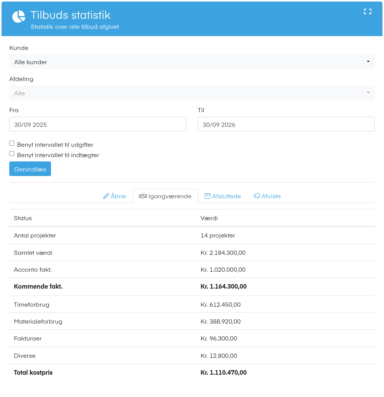This screenshot has width=384, height=397.
Task: Click the Genindlæs button
Action: click(x=30, y=169)
